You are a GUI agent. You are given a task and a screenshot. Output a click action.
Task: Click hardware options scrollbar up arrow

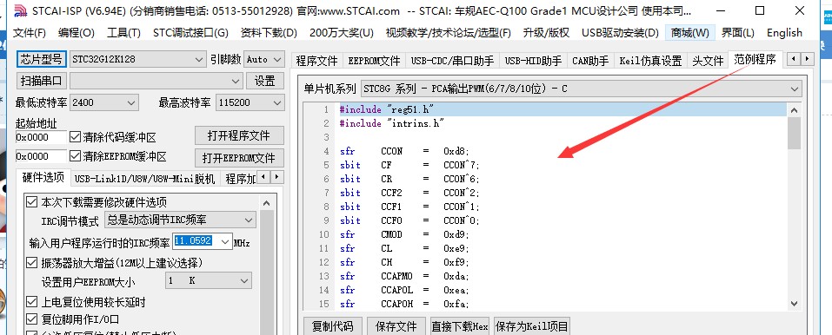(266, 202)
